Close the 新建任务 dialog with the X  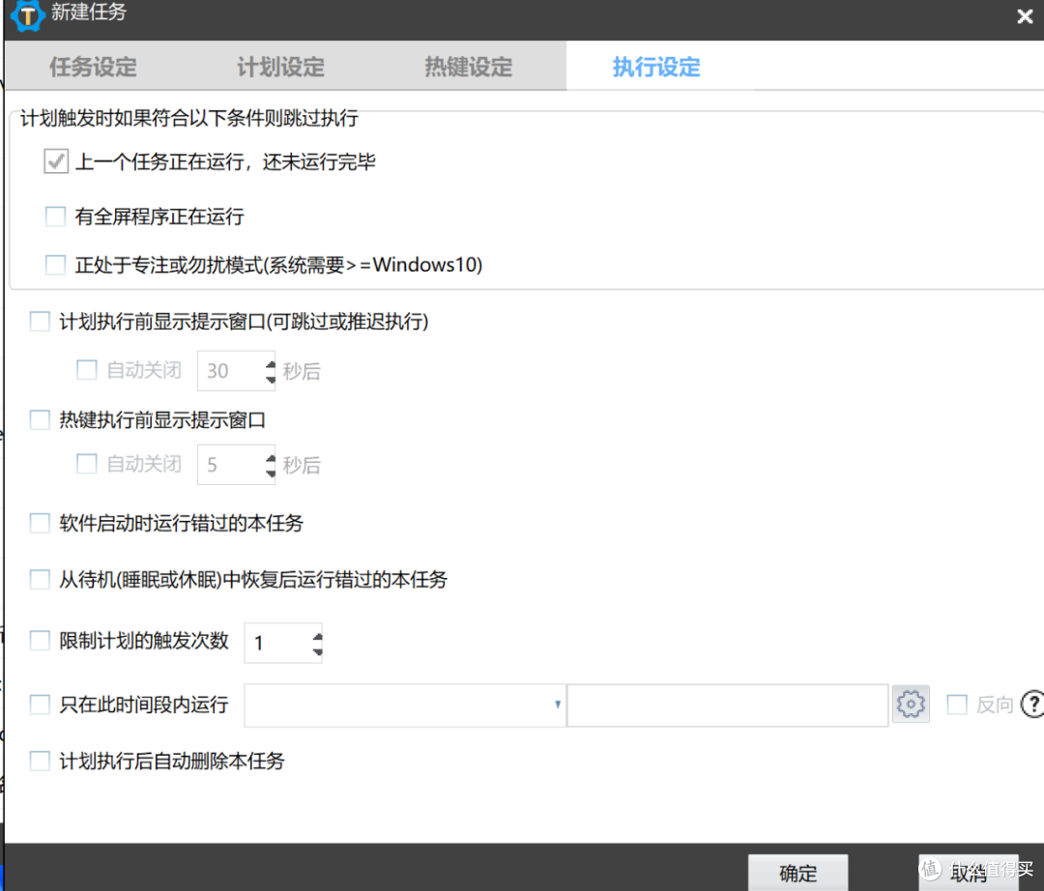click(1025, 16)
